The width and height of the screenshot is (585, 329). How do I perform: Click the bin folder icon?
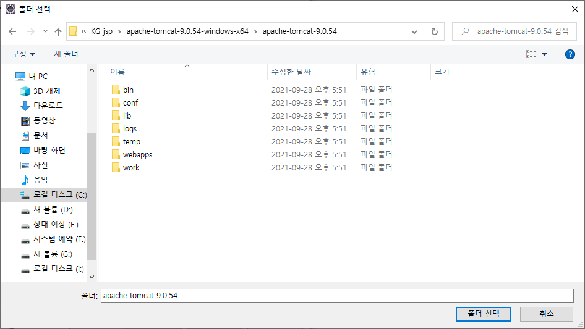click(116, 90)
